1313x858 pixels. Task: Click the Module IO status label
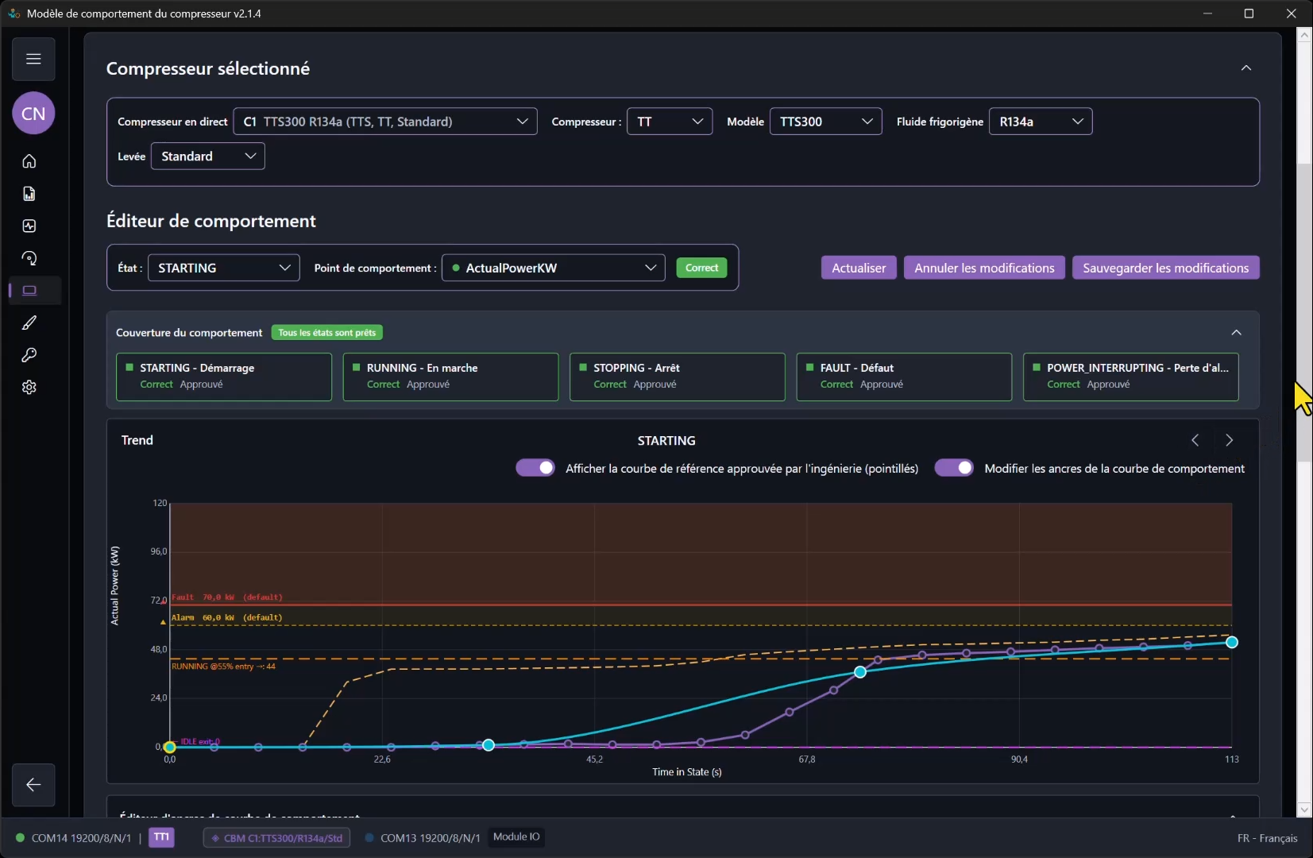tap(516, 837)
